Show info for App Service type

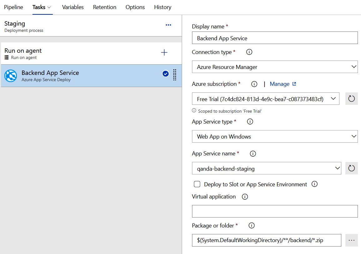click(x=250, y=122)
